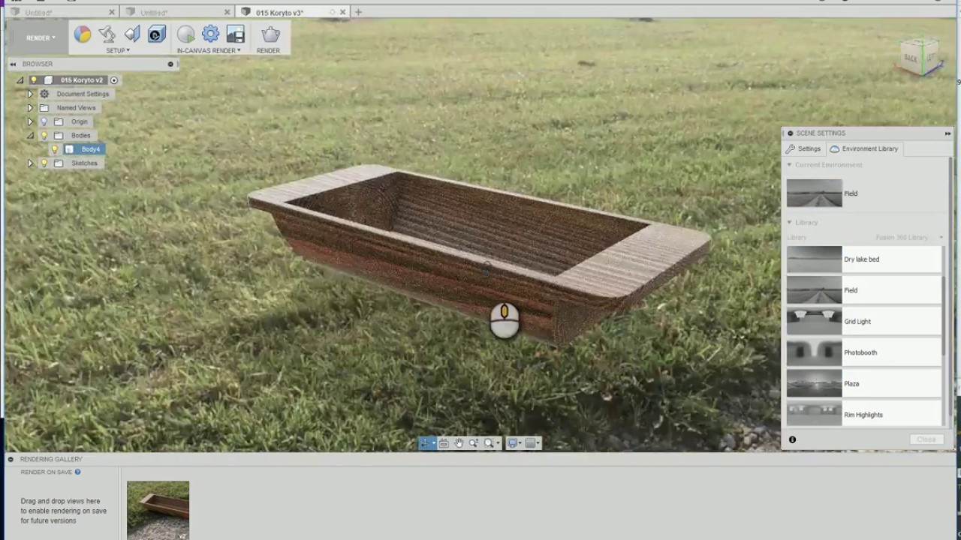Open the RENDER workspace dropdown
This screenshot has height=540, width=961.
click(41, 37)
